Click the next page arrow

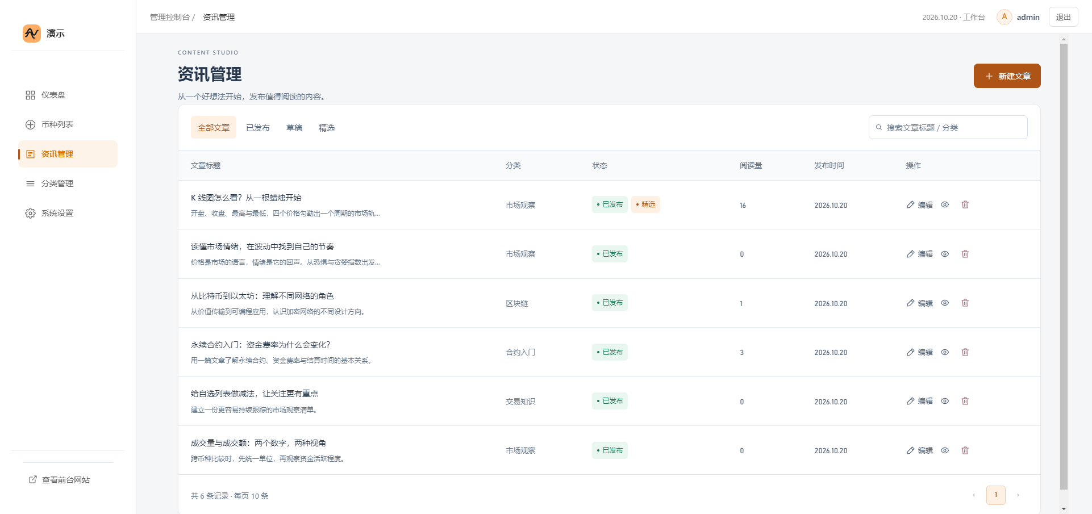click(1018, 495)
